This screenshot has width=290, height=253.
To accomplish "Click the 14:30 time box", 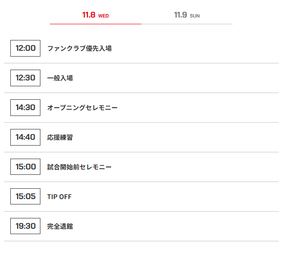I will (x=25, y=107).
